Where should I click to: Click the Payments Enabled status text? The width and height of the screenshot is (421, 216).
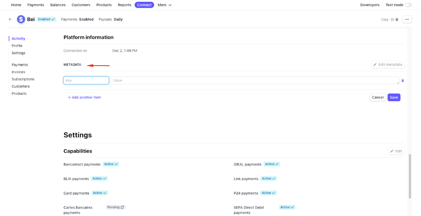click(x=77, y=19)
